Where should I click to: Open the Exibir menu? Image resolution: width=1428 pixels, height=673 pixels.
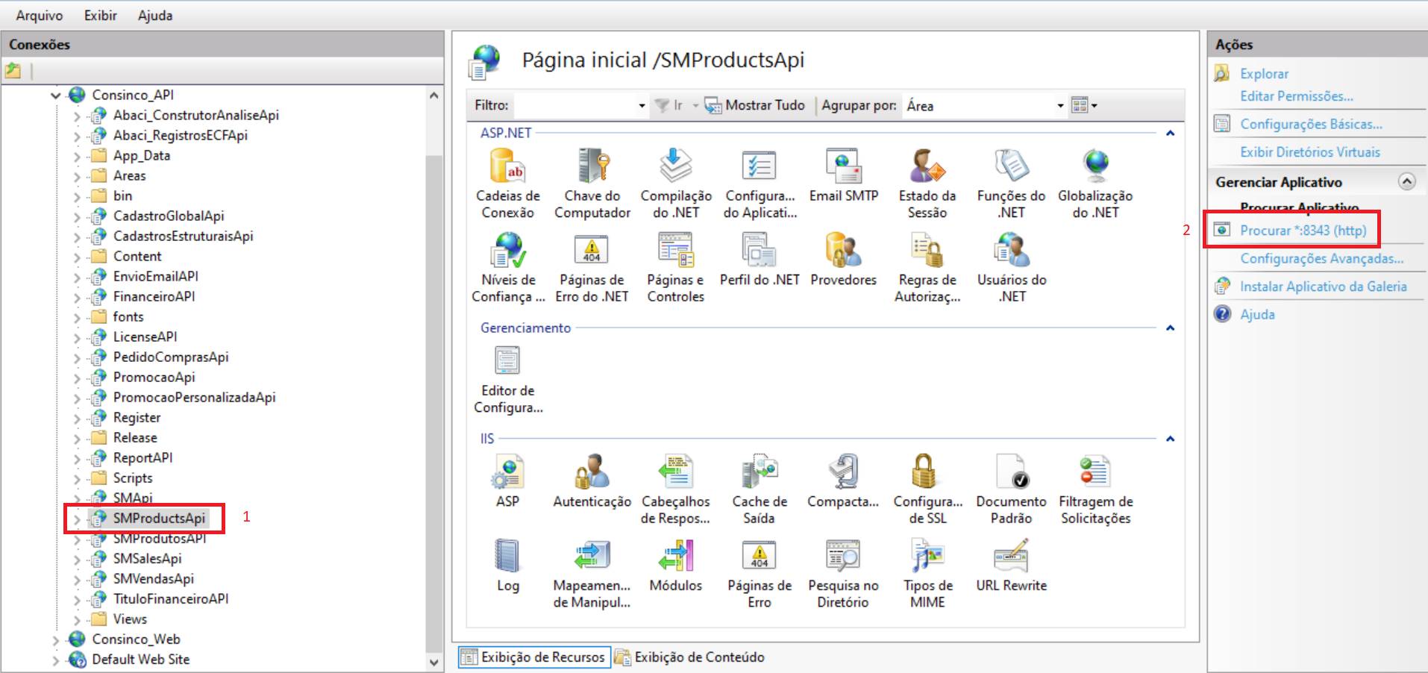click(101, 15)
